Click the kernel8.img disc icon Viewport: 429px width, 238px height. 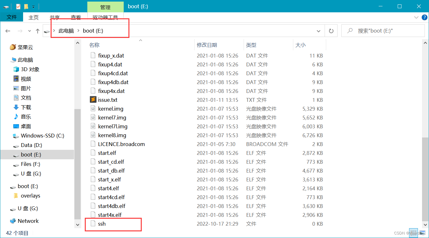click(93, 135)
